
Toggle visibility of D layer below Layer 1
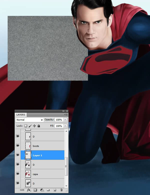18,164
